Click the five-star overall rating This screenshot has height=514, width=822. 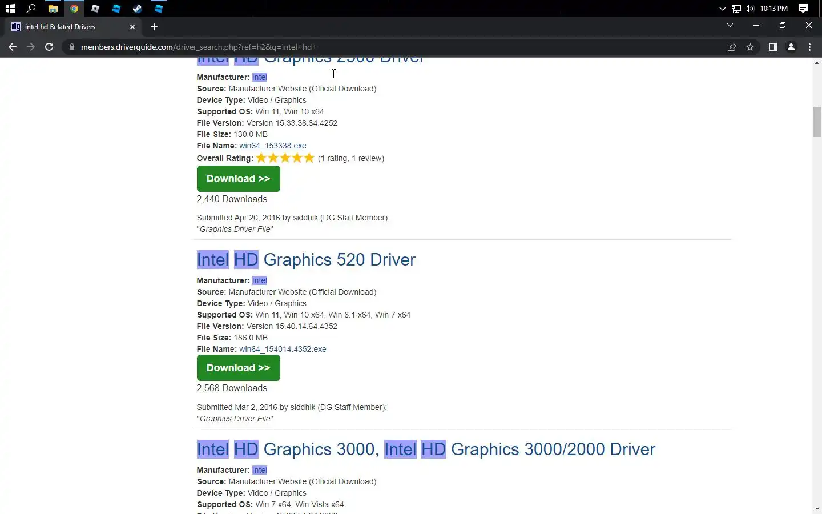[x=285, y=158]
